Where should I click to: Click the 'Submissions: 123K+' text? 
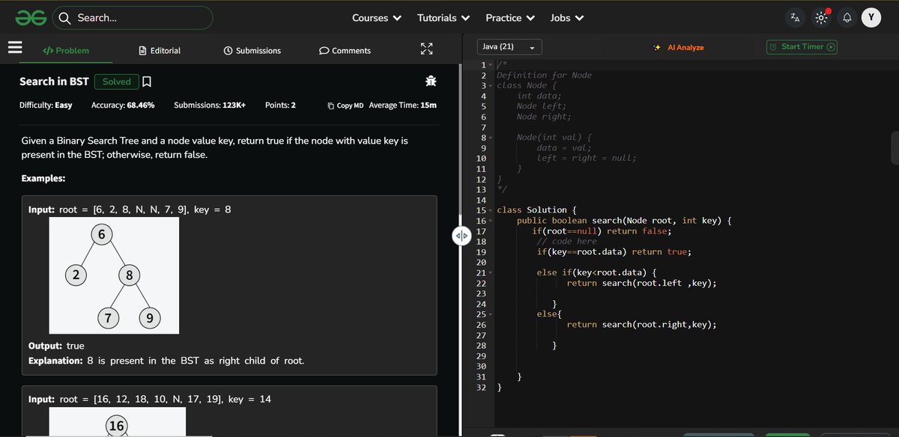point(210,106)
